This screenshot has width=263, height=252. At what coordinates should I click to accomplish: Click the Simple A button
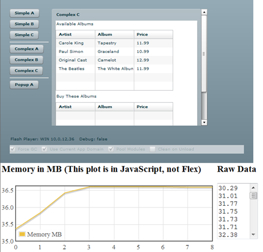point(24,13)
